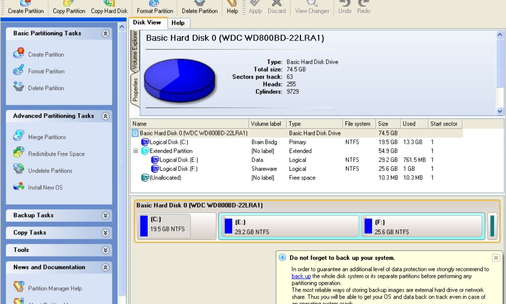This screenshot has height=304, width=506.
Task: Collapse the Extended Partition tree node
Action: 136,151
